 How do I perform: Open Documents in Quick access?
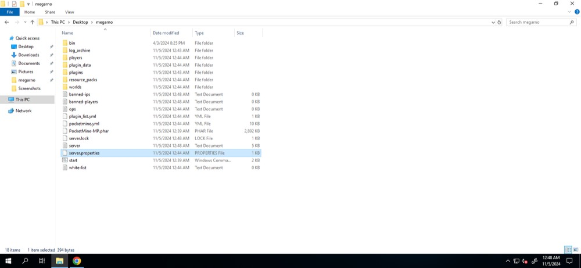pyautogui.click(x=29, y=63)
